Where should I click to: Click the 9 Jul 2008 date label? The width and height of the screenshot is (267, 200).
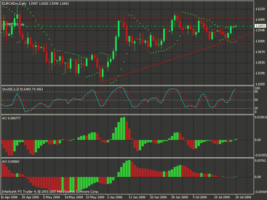(200, 197)
